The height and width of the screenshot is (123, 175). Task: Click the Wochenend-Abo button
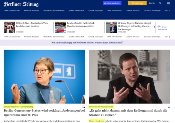(x=112, y=3)
